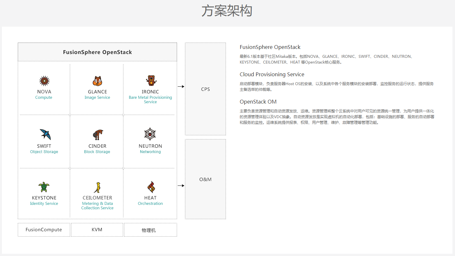Click the IRONIC bear icon
Image resolution: width=455 pixels, height=256 pixels.
(x=151, y=81)
